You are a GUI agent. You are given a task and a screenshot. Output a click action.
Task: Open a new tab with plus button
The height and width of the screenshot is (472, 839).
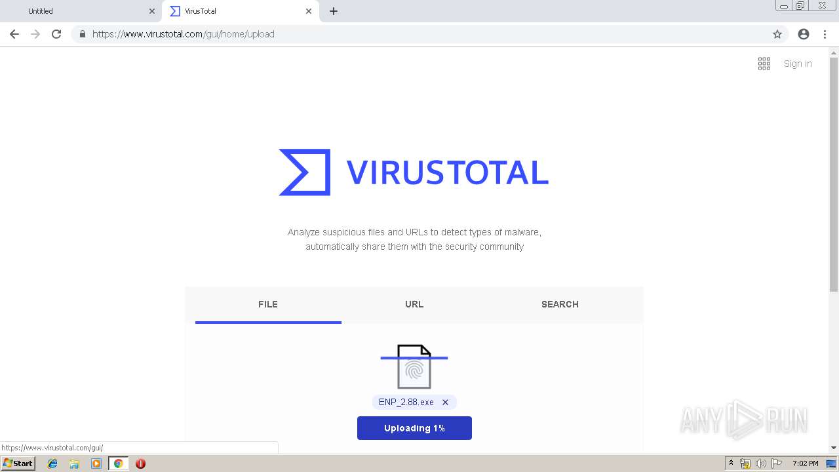coord(334,11)
